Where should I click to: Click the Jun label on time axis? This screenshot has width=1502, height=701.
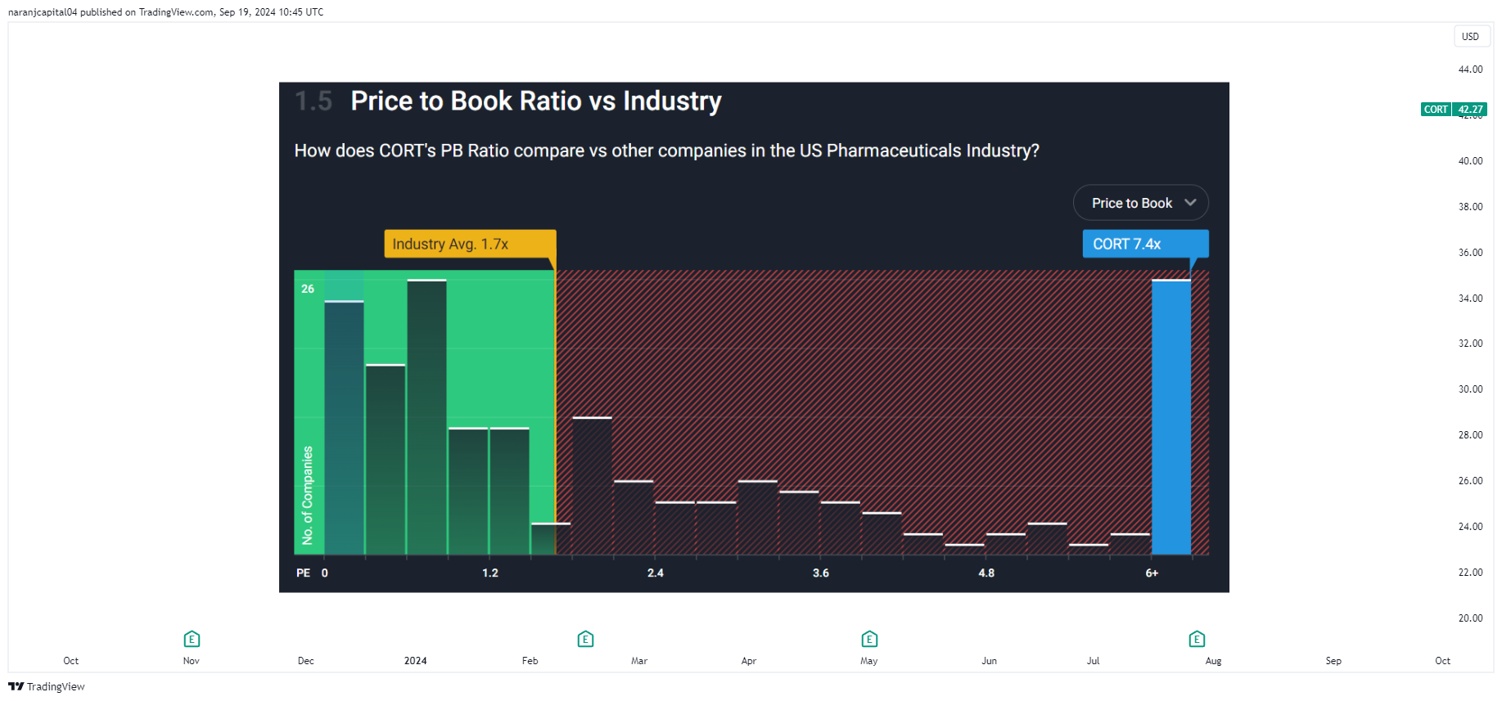(x=990, y=661)
